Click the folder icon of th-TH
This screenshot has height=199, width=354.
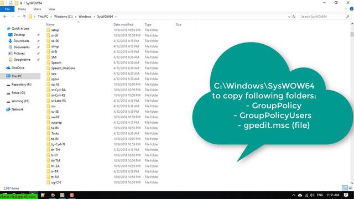(48, 150)
